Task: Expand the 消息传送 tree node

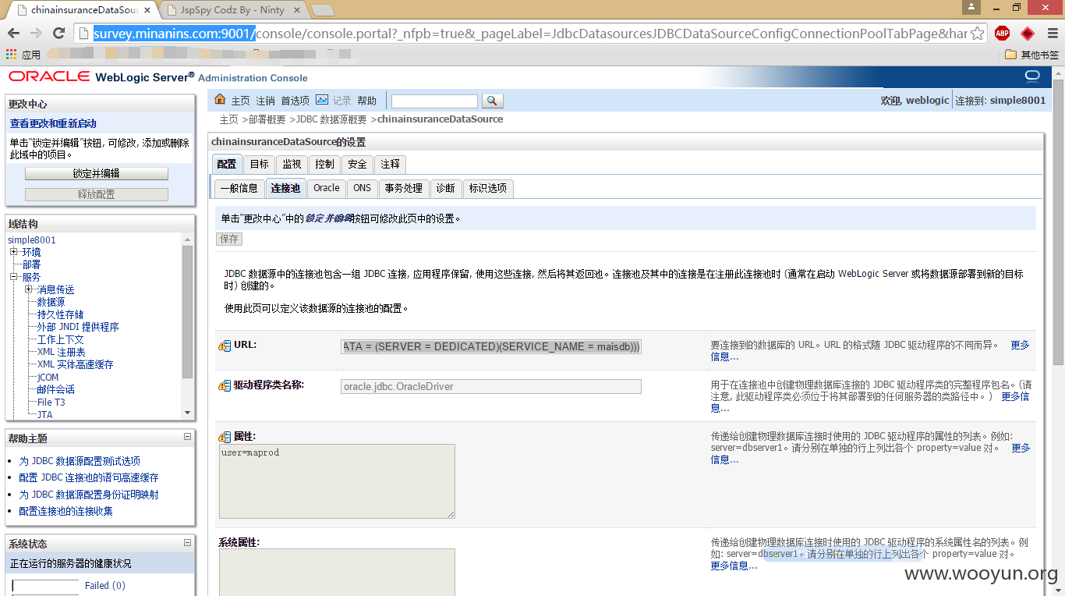Action: tap(29, 289)
